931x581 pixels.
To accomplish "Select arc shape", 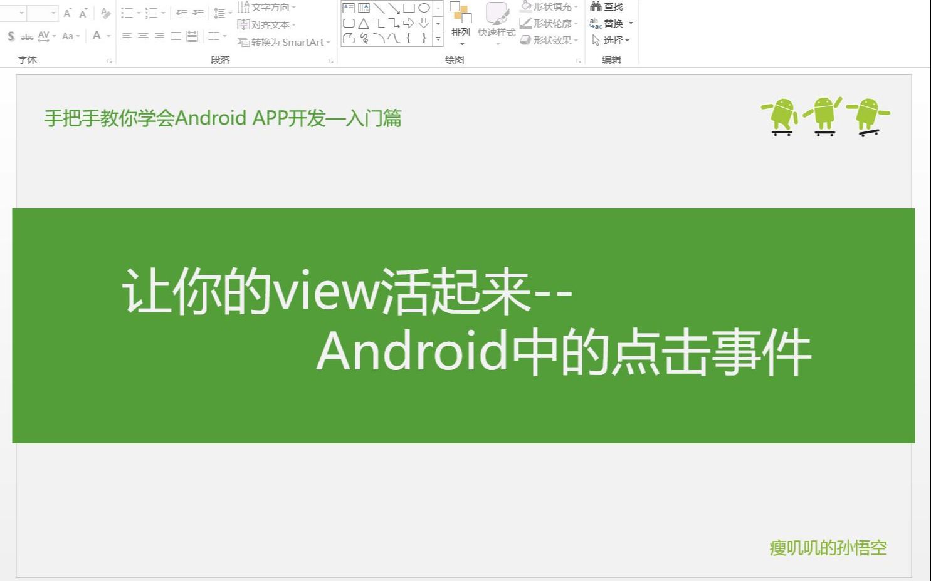I will click(379, 38).
